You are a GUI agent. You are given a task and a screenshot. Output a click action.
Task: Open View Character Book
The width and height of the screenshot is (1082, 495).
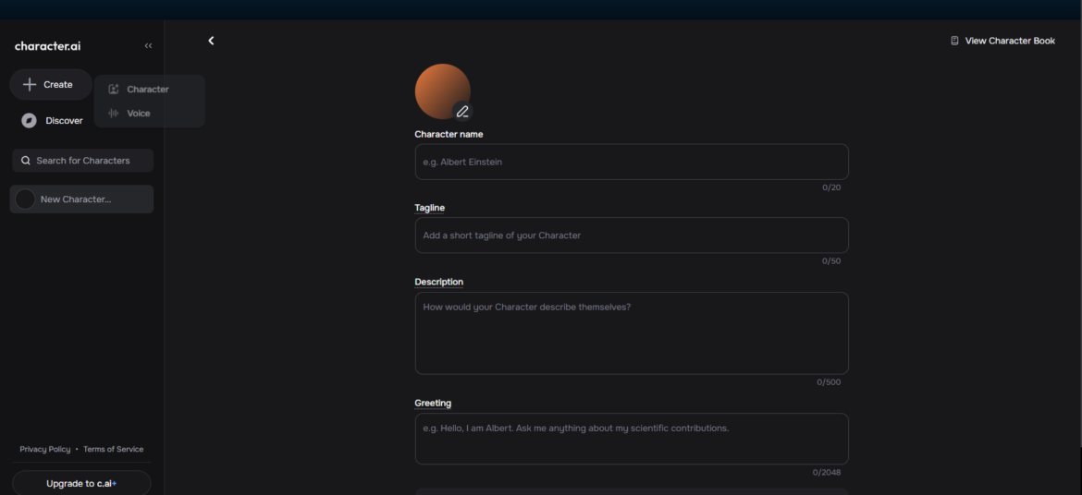(x=1002, y=41)
